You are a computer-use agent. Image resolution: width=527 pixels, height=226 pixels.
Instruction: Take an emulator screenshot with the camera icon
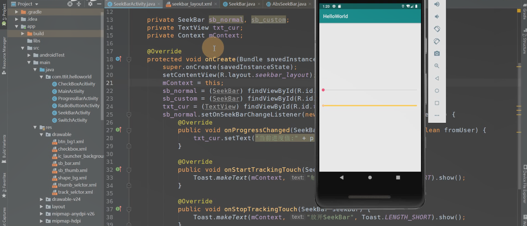tap(437, 53)
